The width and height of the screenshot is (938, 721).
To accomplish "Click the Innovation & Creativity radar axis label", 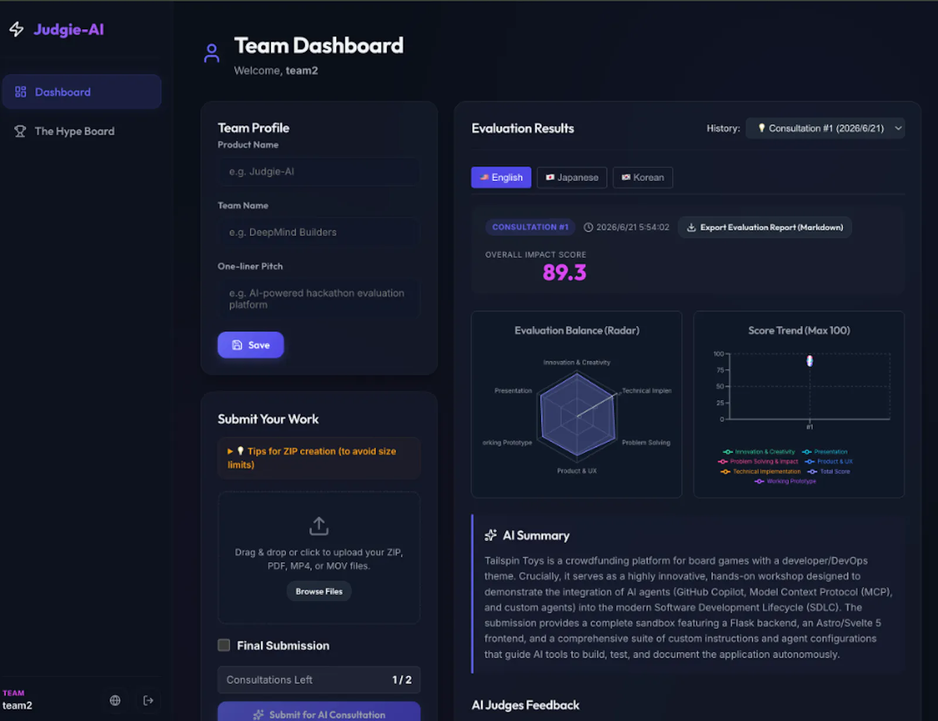I will pyautogui.click(x=577, y=363).
